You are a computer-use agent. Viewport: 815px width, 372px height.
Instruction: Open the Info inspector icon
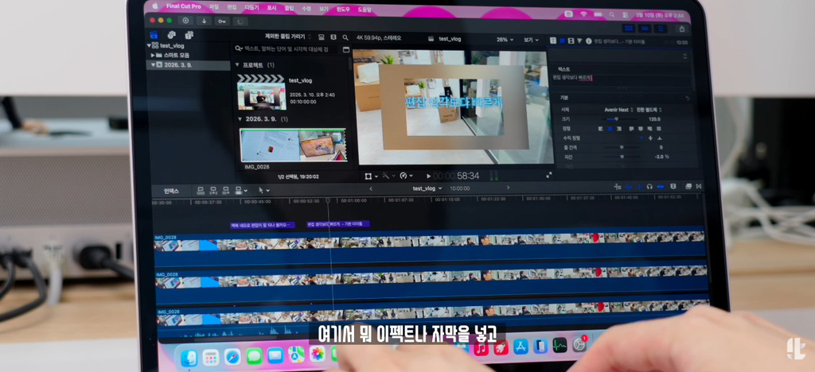[589, 41]
